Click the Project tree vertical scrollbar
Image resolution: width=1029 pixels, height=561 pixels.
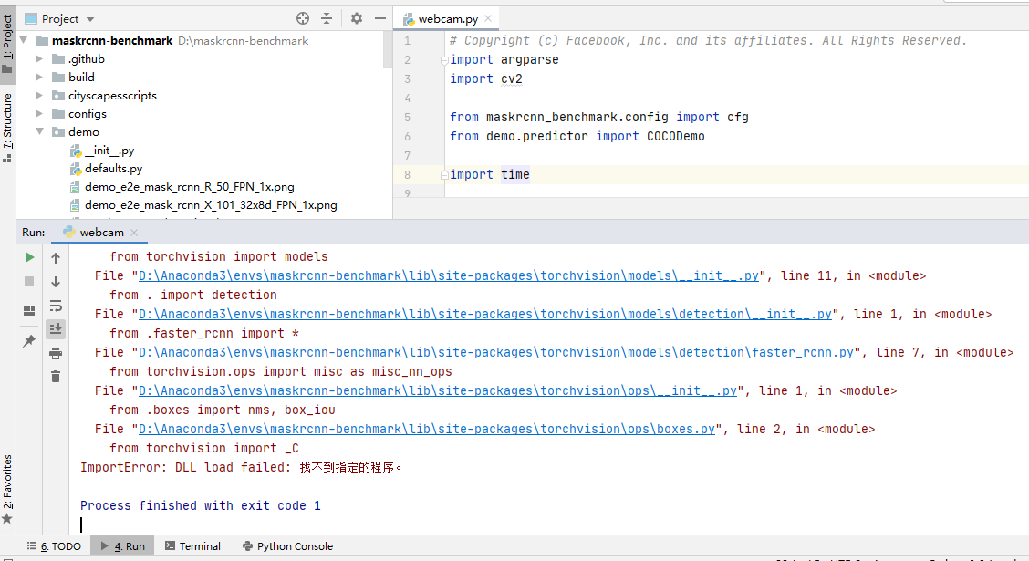click(388, 50)
